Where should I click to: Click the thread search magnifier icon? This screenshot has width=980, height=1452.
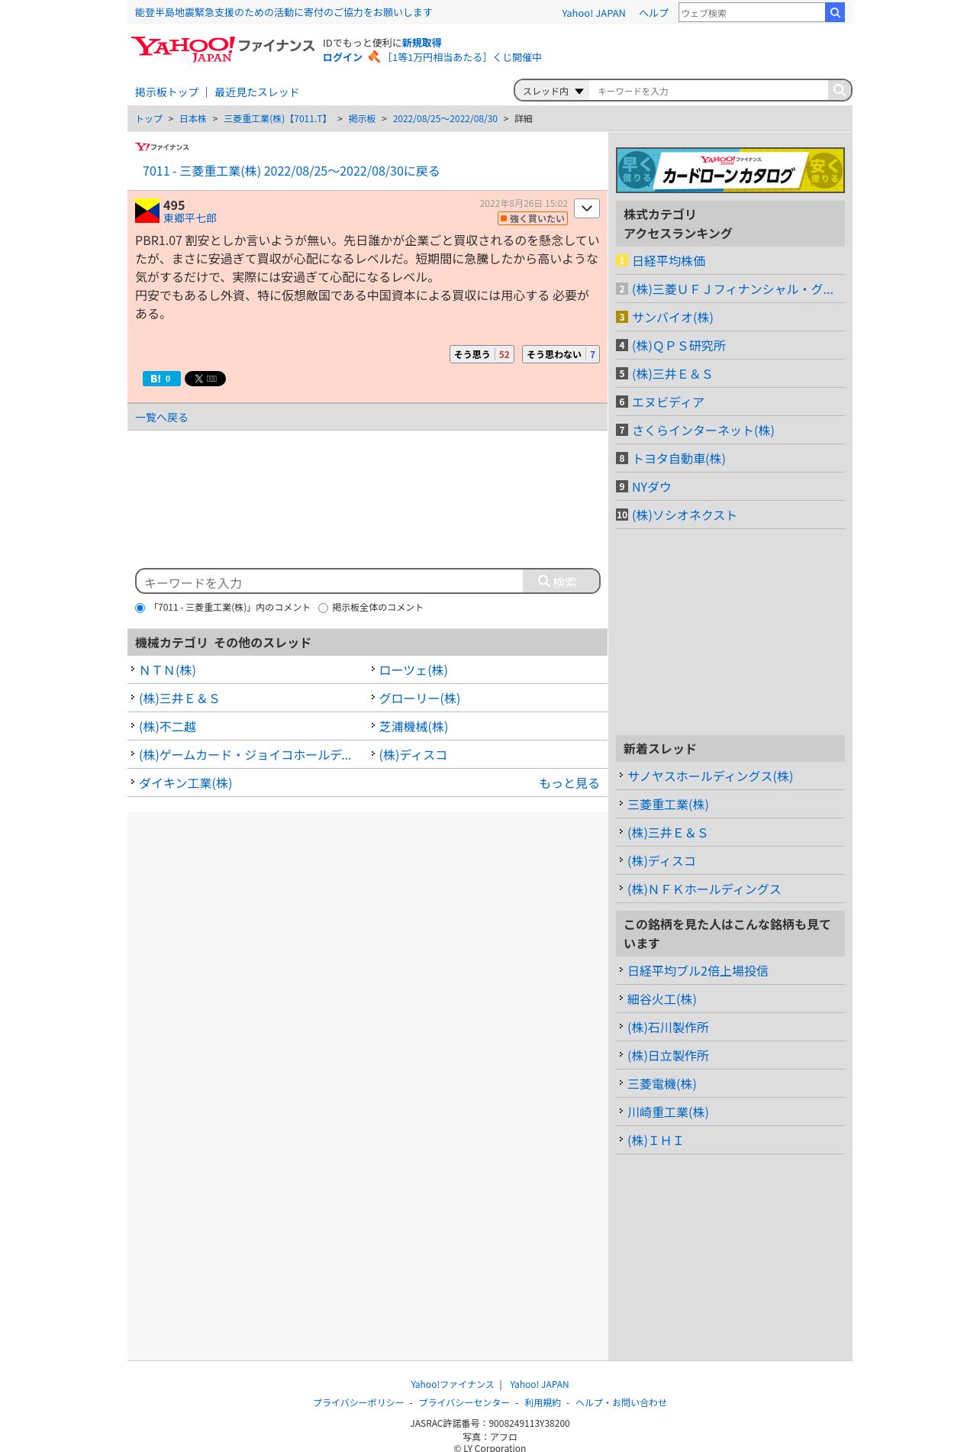(x=839, y=90)
